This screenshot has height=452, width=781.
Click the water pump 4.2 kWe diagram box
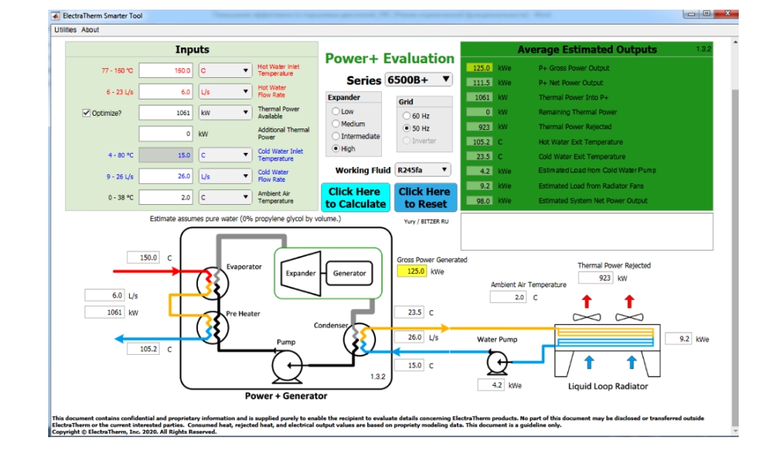tap(491, 384)
